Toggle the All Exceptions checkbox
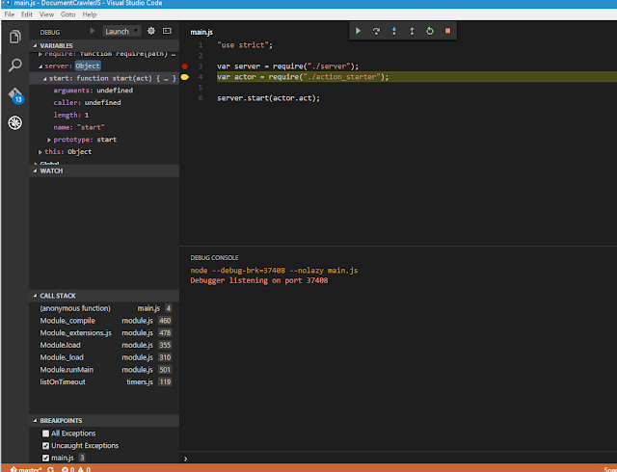Image resolution: width=617 pixels, height=472 pixels. coord(45,433)
